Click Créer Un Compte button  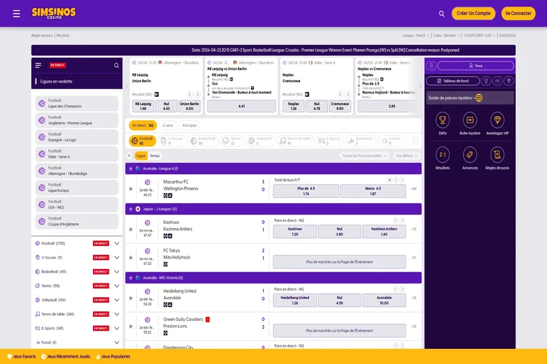[473, 14]
